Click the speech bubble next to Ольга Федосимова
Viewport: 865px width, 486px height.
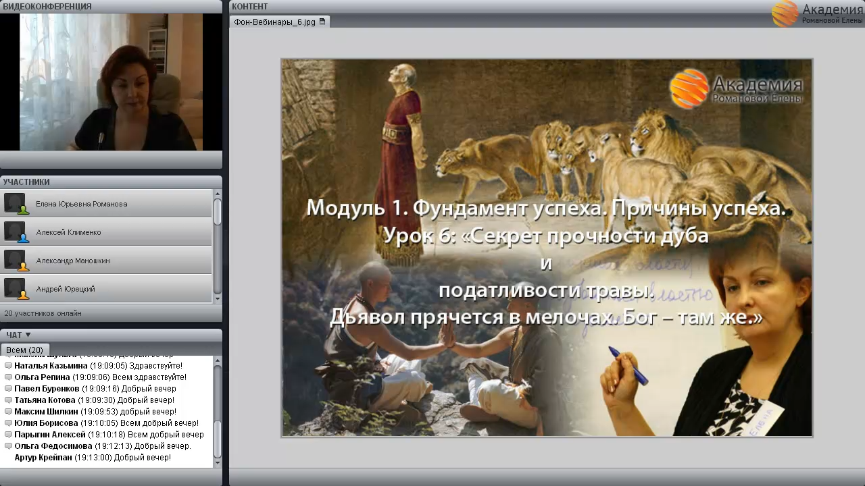click(x=8, y=446)
